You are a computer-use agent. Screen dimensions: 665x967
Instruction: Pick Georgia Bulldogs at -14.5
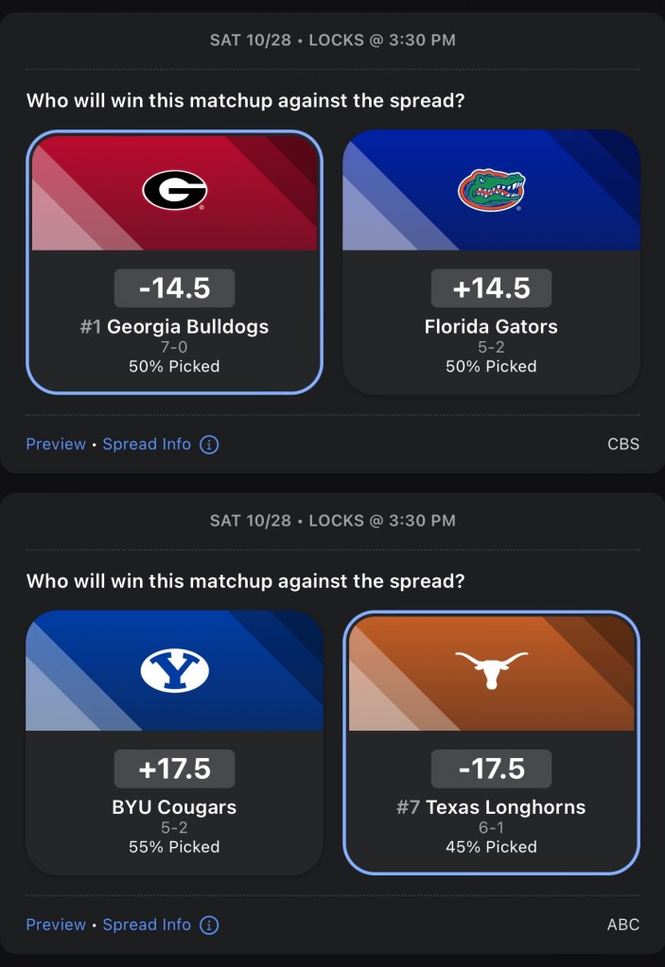[175, 326]
